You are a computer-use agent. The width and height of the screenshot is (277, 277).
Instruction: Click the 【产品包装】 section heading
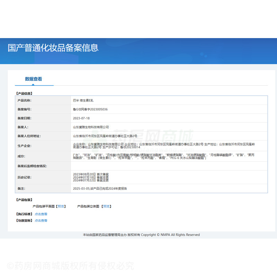[x=24, y=200]
